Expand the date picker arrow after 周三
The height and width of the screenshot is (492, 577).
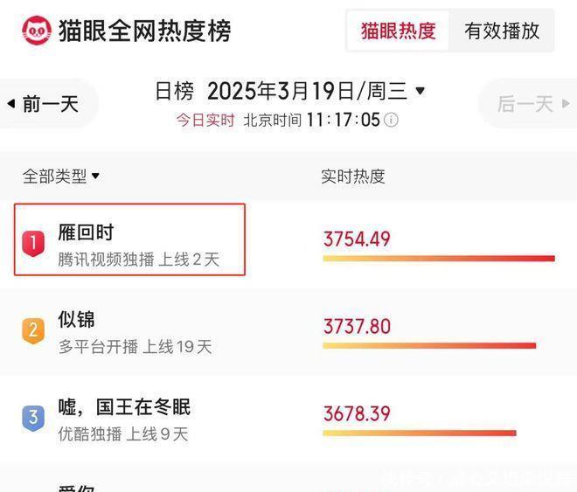tap(420, 91)
